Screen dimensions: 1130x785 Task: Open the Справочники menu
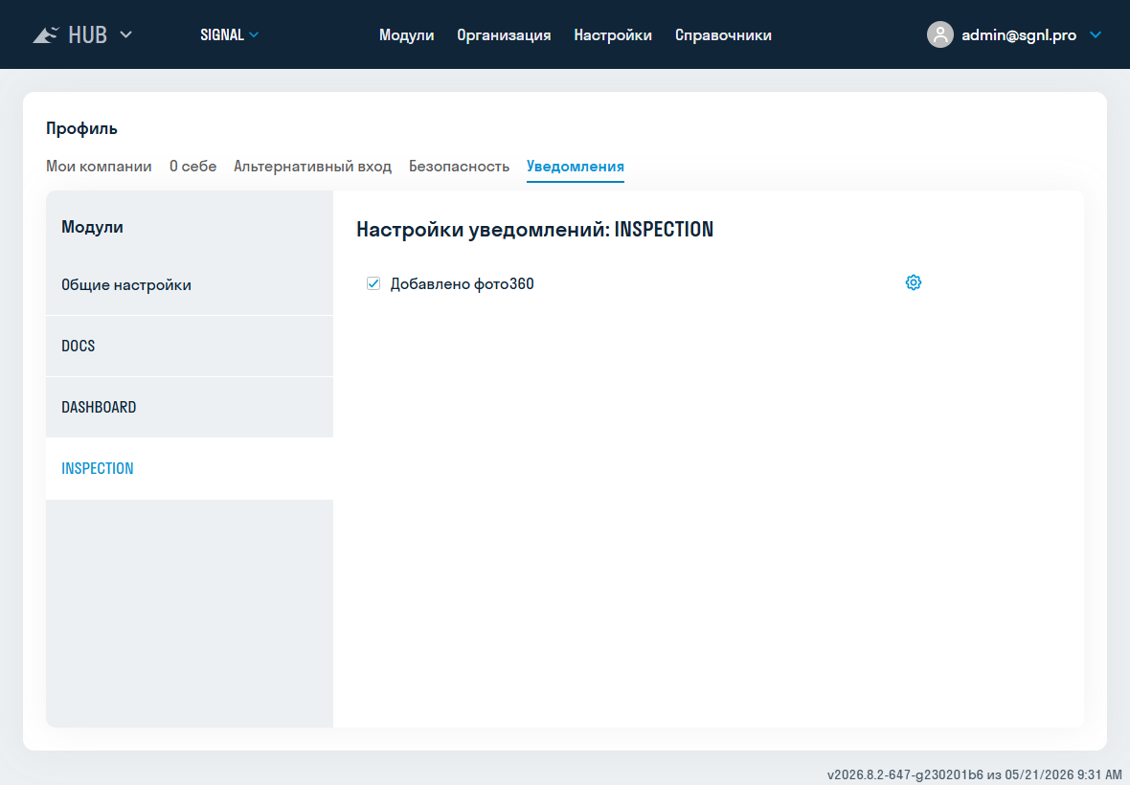pyautogui.click(x=723, y=34)
